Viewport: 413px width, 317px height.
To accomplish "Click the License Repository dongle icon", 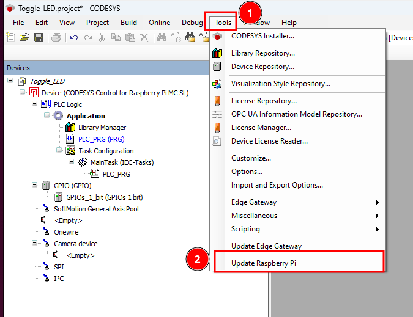I will (217, 101).
